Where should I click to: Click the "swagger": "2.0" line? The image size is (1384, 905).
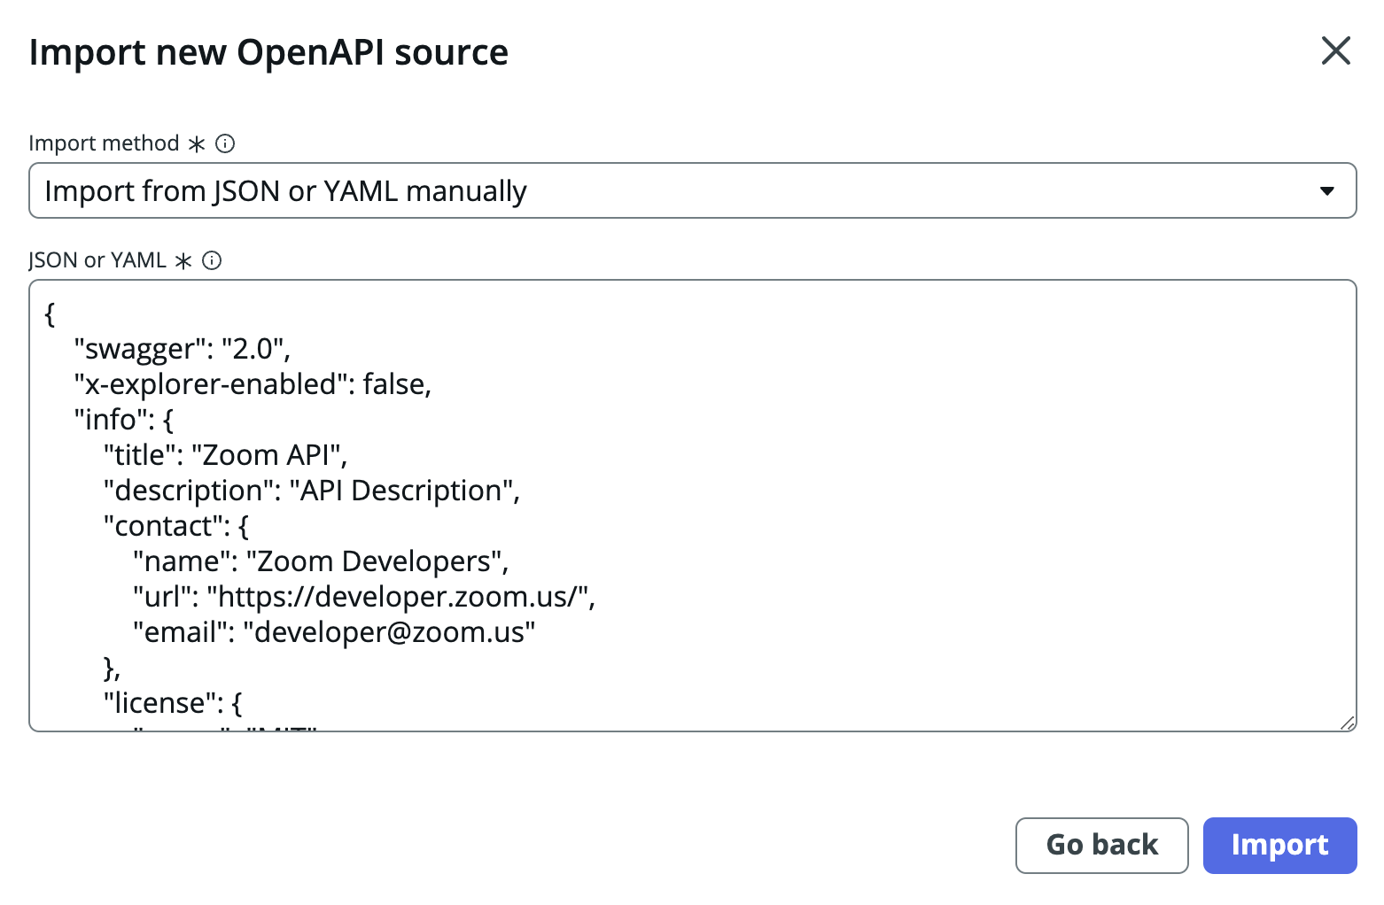[x=183, y=349]
